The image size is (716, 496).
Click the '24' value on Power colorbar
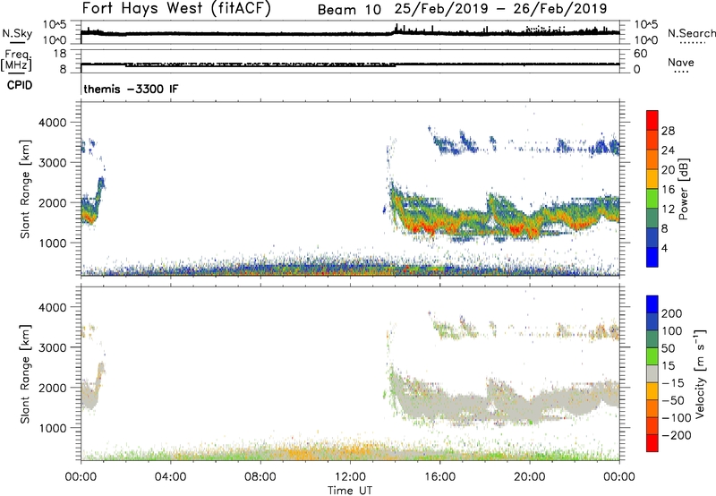(668, 150)
